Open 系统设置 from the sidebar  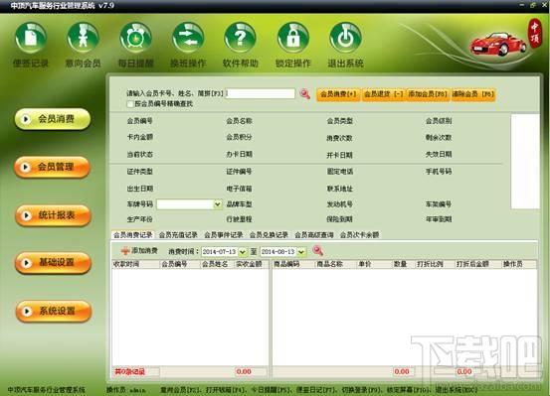pyautogui.click(x=54, y=311)
